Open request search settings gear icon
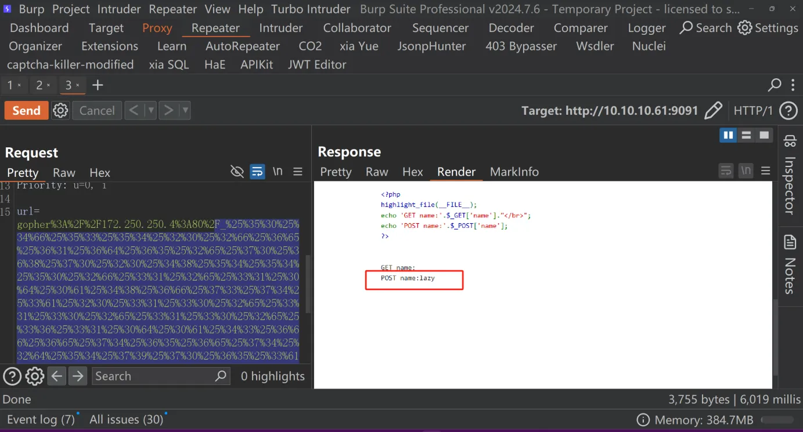Image resolution: width=803 pixels, height=432 pixels. [34, 376]
